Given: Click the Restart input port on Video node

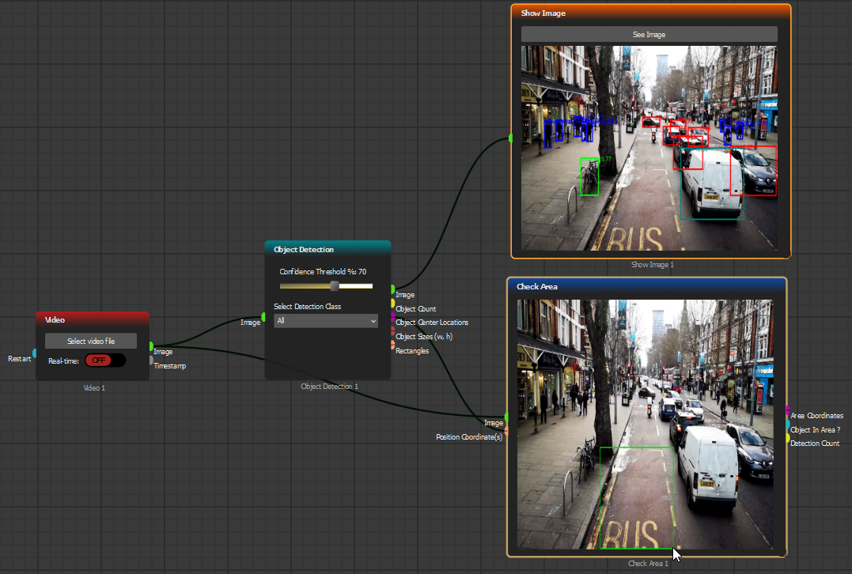Looking at the screenshot, I should point(34,353).
